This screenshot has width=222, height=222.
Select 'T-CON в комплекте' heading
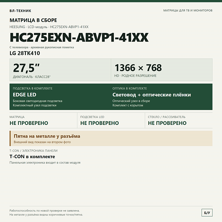pos(32,156)
